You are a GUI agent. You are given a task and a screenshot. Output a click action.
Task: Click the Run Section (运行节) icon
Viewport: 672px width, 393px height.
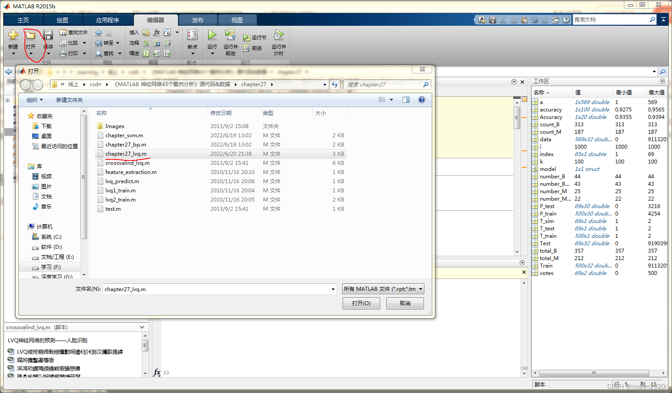point(247,38)
